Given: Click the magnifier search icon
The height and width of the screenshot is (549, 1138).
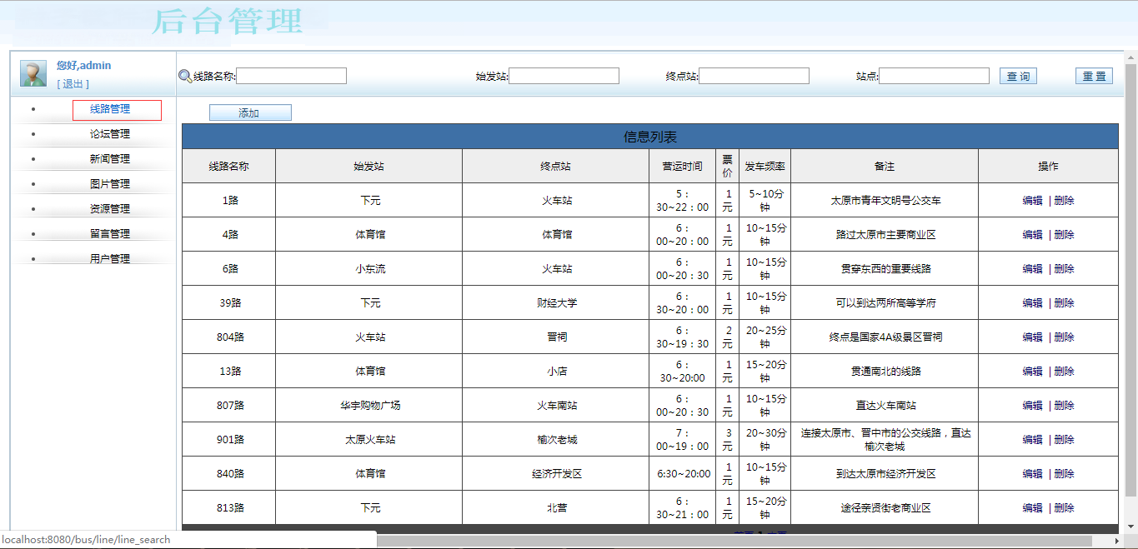Looking at the screenshot, I should point(185,76).
